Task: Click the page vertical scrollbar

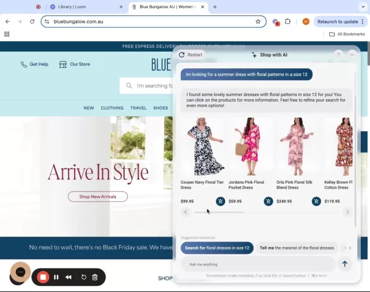Action: (368, 54)
